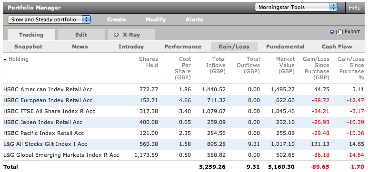The image size is (368, 172).
Task: Open L&G All Stocks Gilt Index I Acc
Action: (45, 144)
